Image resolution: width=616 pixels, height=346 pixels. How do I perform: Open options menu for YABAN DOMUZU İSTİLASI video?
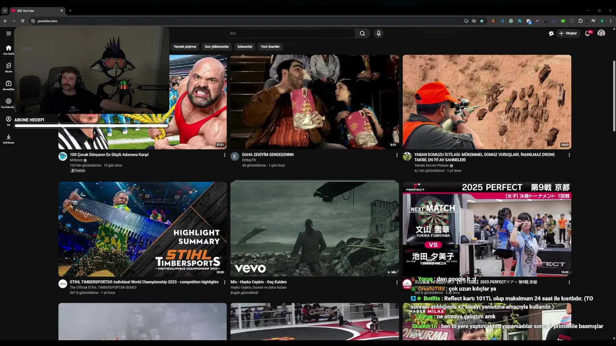tap(569, 155)
